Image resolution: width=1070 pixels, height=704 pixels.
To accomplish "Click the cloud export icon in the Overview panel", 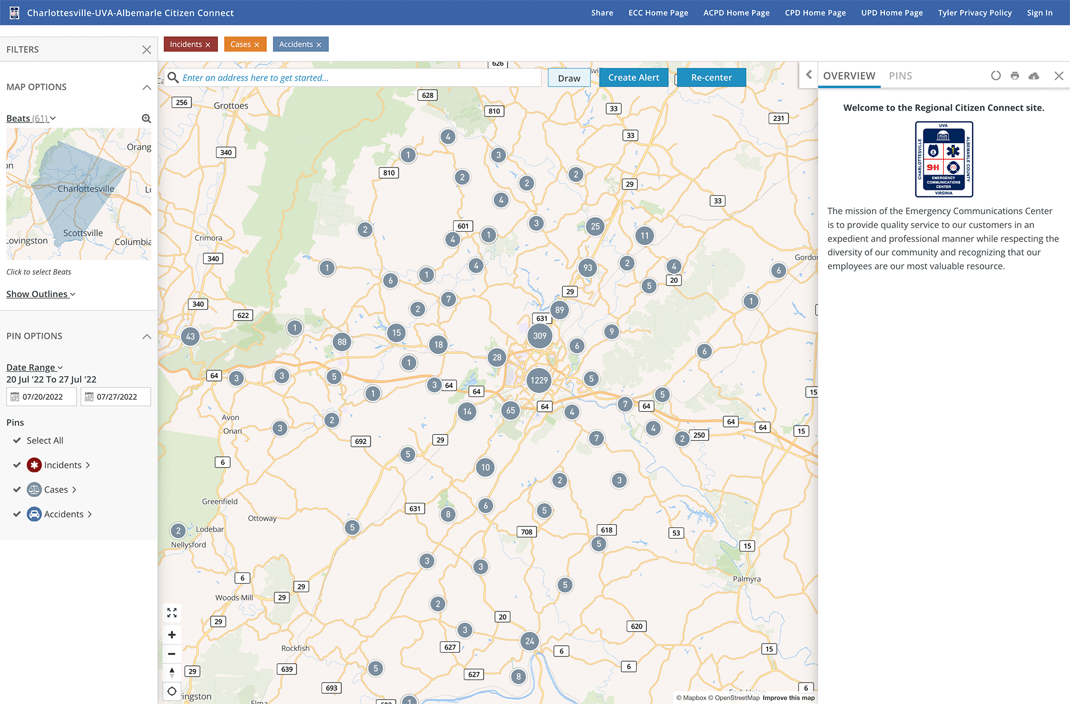I will point(1034,75).
